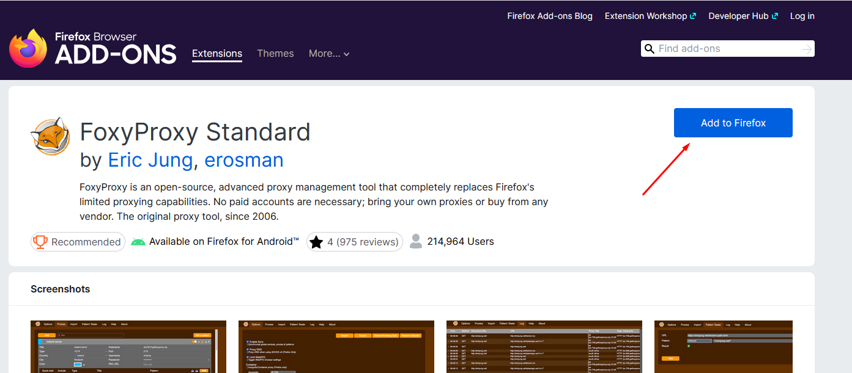Expand the More... dropdown menu
Image resolution: width=852 pixels, height=373 pixels.
[x=329, y=54]
